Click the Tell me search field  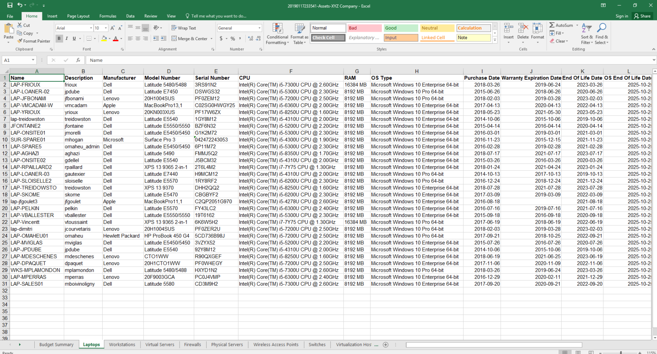218,16
